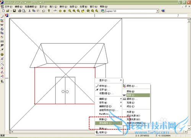Image resolution: width=191 pixels, height=138 pixels.
Task: Undo the last action in toolbar
Action: (44, 11)
